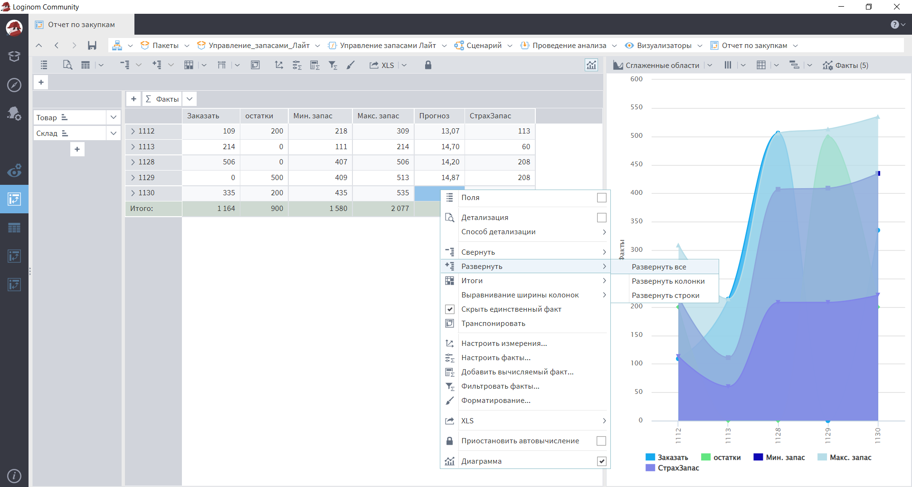Choose Транспонировать from context menu
Image resolution: width=912 pixels, height=487 pixels.
(493, 324)
